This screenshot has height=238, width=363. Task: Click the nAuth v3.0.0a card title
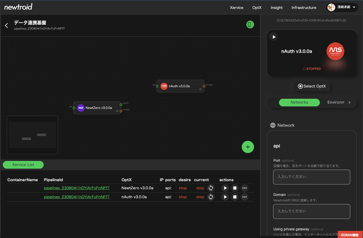click(297, 51)
